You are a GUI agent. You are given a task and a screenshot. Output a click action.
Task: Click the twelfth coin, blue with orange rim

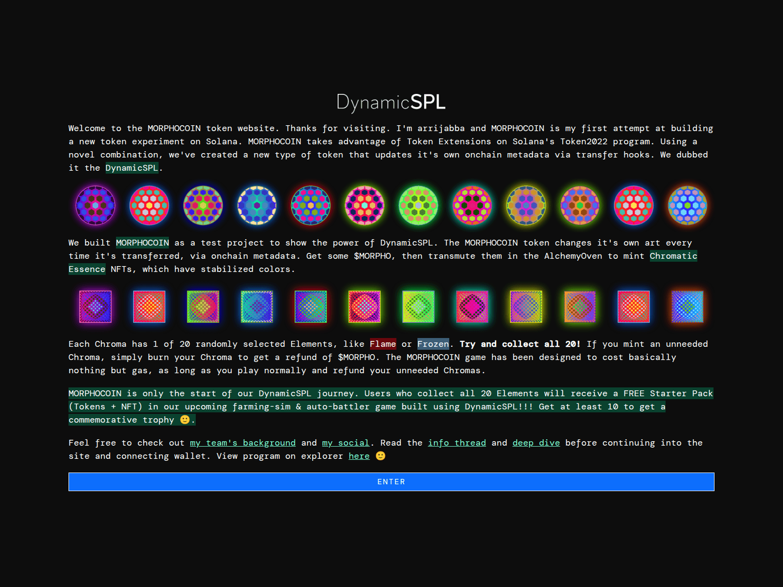(688, 205)
